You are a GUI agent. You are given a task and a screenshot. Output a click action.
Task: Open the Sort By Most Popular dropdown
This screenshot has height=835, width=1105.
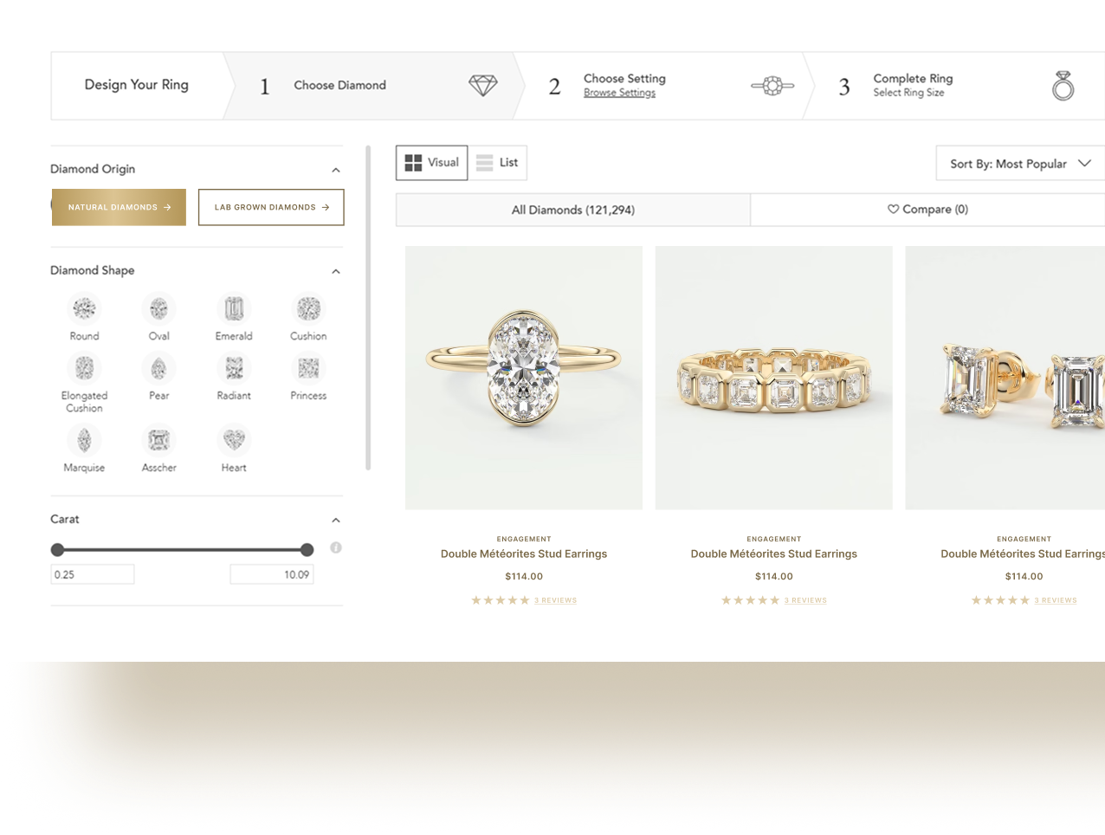[1020, 163]
